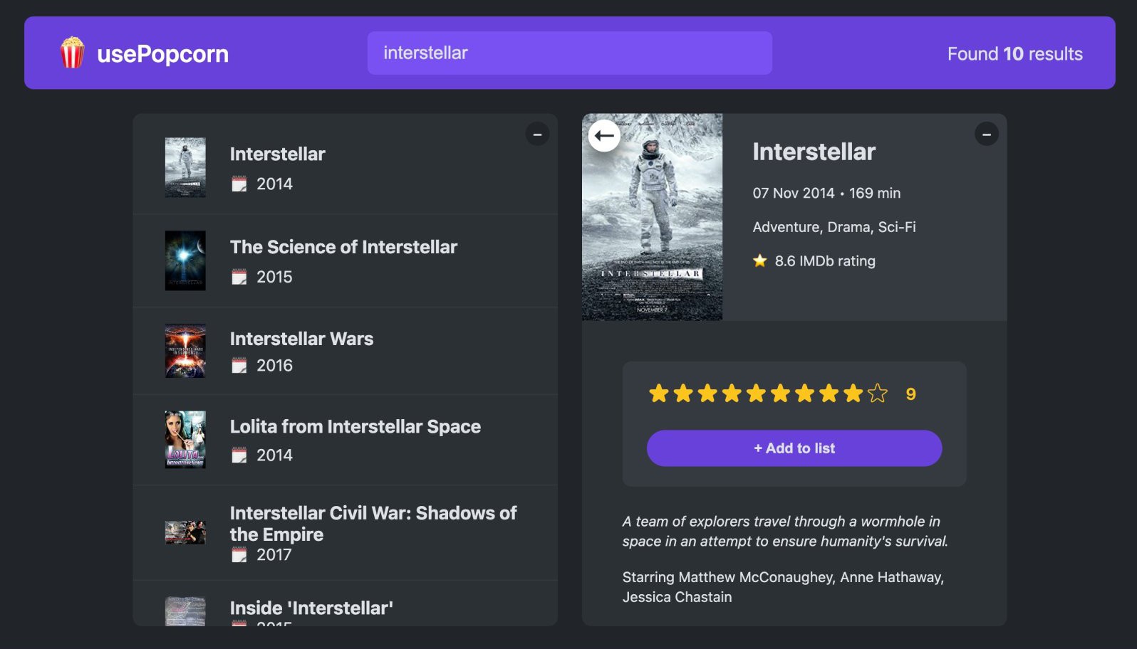This screenshot has height=649, width=1137.
Task: Click the popcorn logo icon
Action: pos(72,53)
